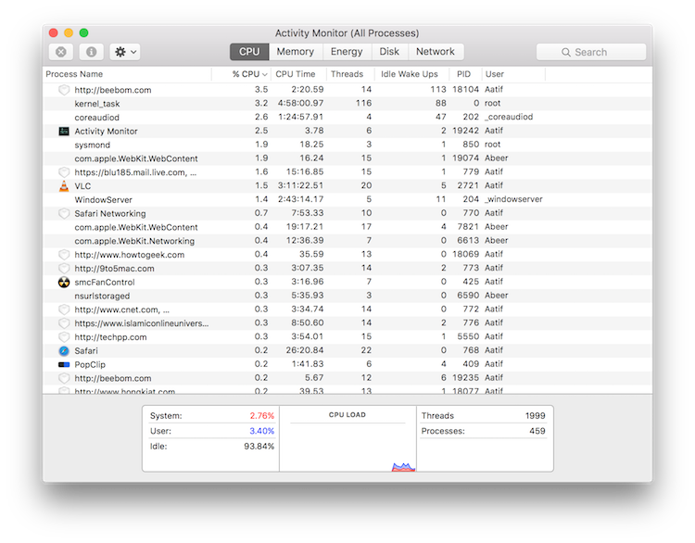Click PID 18104 cell
Screen dimensions: 695x543
(465, 90)
